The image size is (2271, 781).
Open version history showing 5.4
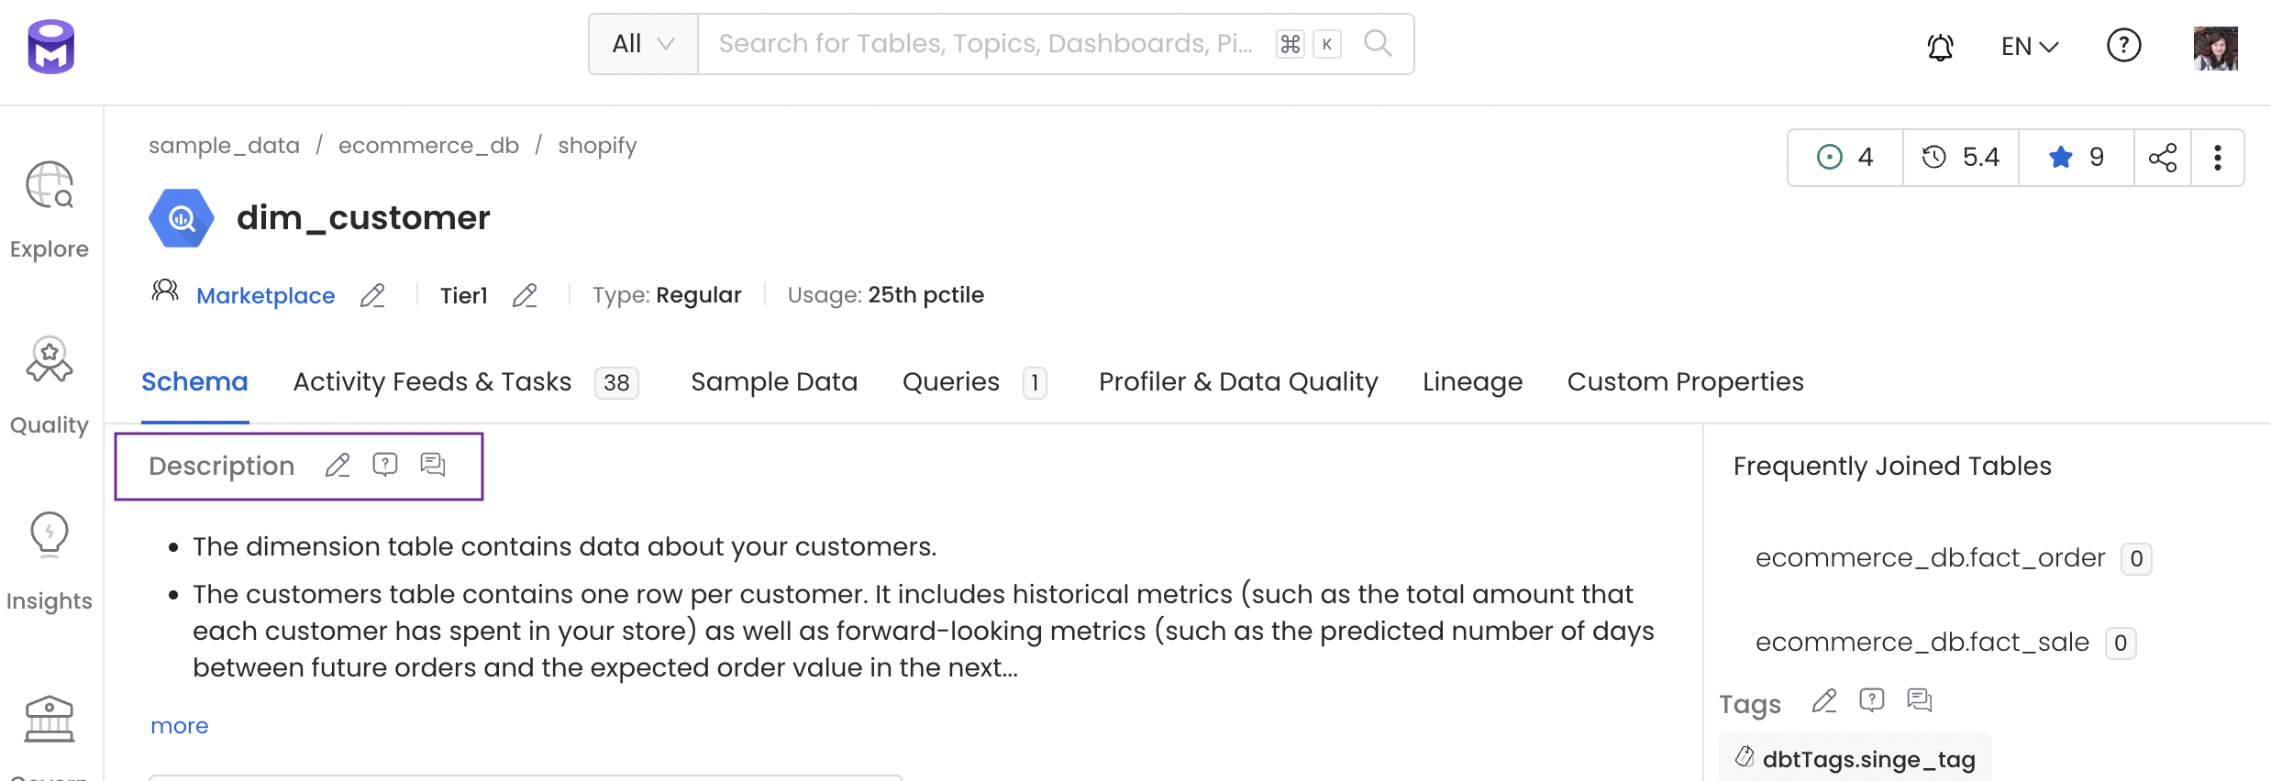pos(1960,157)
